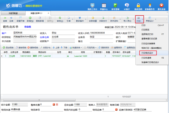Click the blue 出库仓库 label link

pyautogui.click(x=45, y=37)
